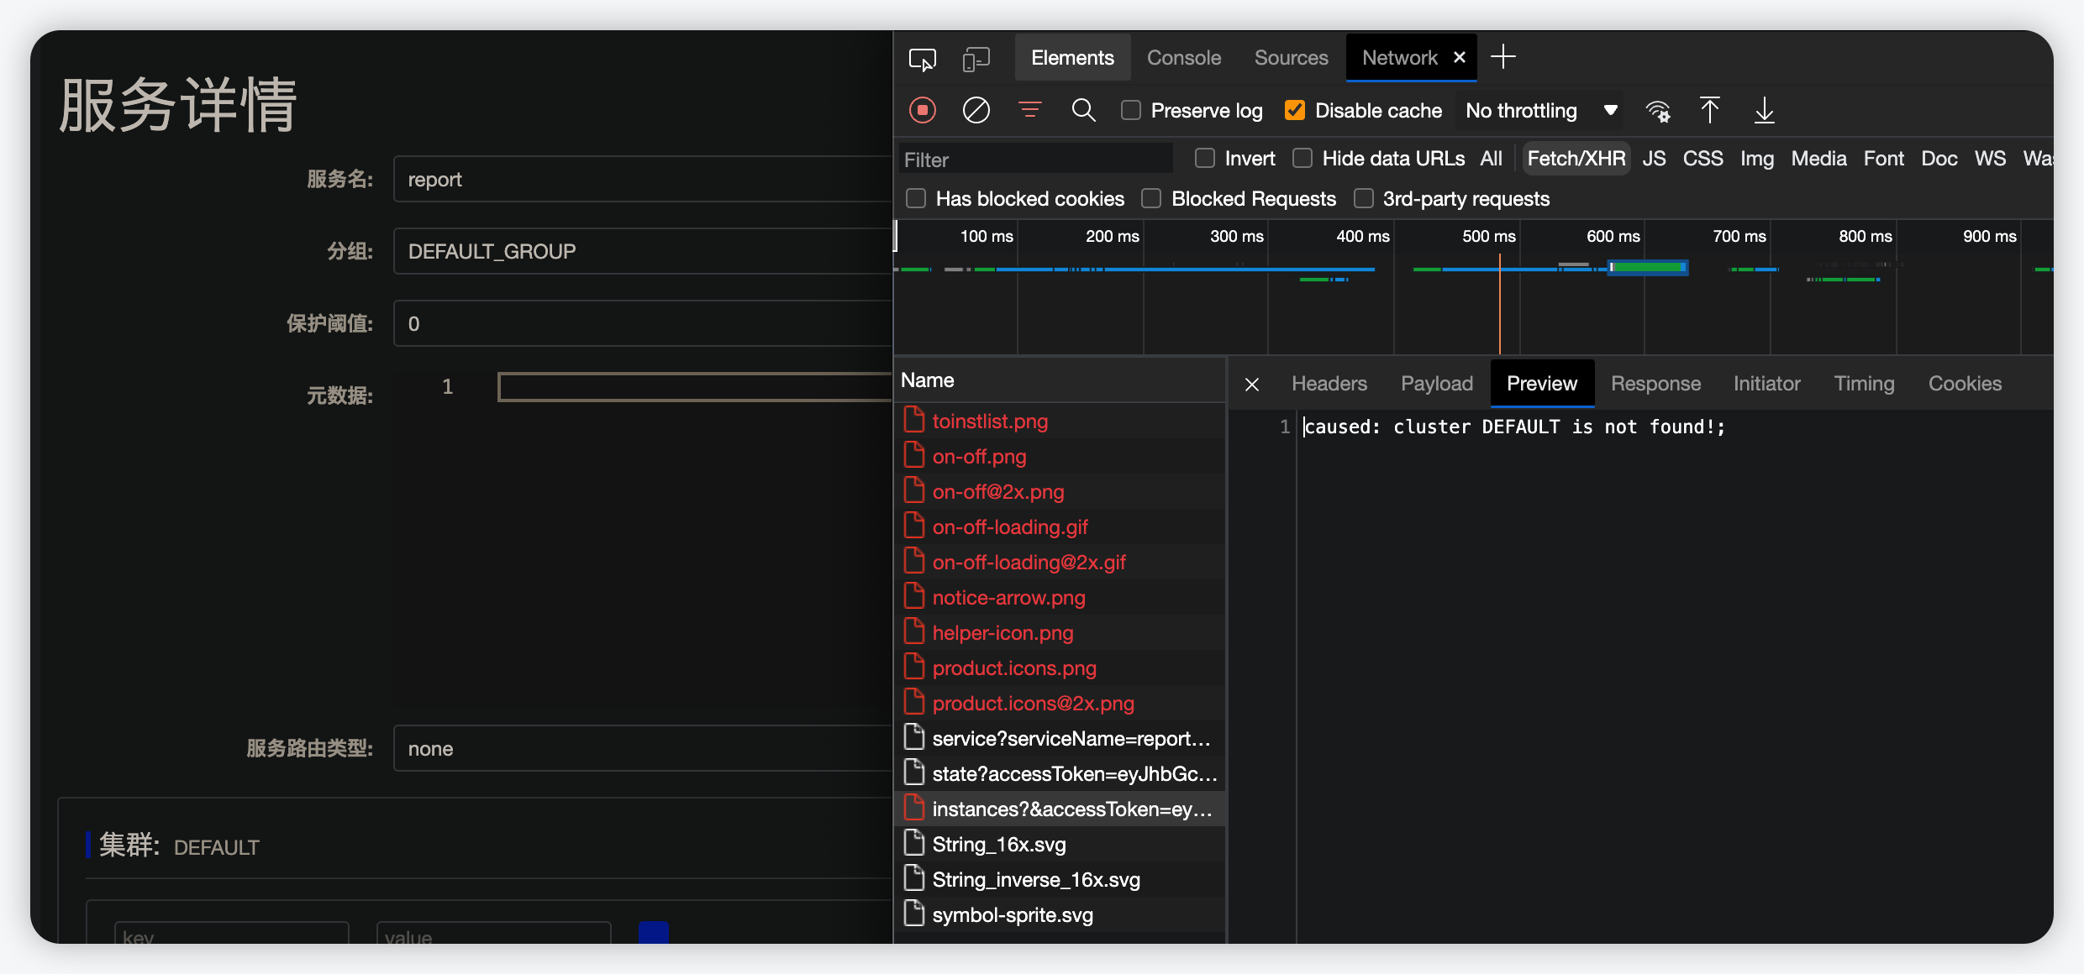Select the String_16x.svg request

pos(1059,844)
